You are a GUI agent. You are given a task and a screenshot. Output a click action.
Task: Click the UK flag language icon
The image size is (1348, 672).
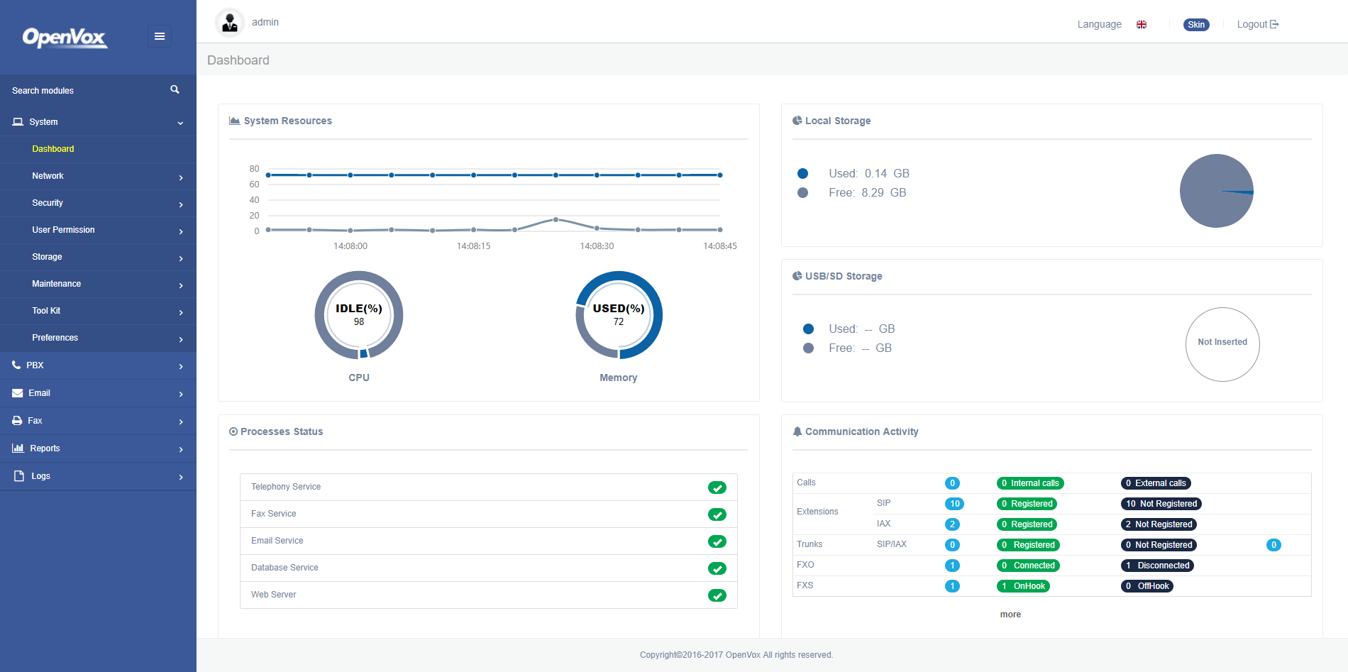click(x=1142, y=24)
